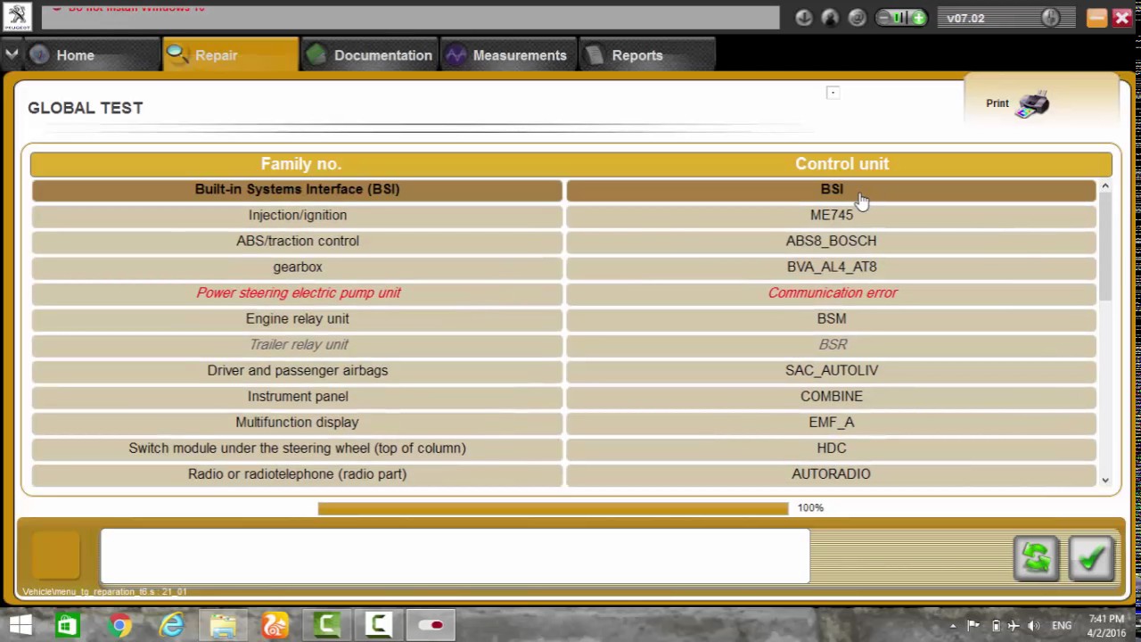Screen dimensions: 1141x642
Task: Select the Instrument panel row
Action: tap(297, 396)
